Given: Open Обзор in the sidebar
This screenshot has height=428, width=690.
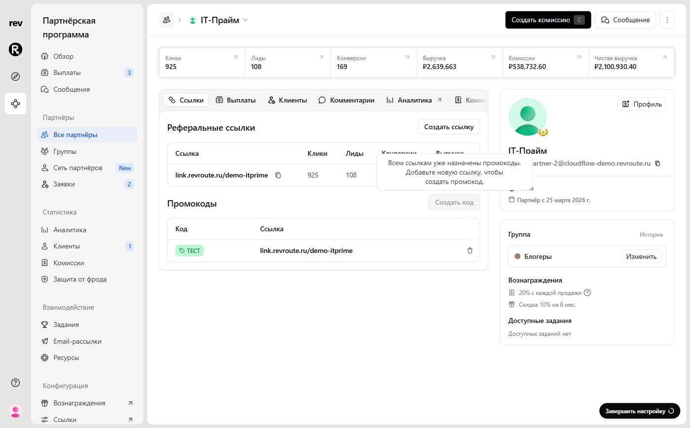Looking at the screenshot, I should [87, 56].
